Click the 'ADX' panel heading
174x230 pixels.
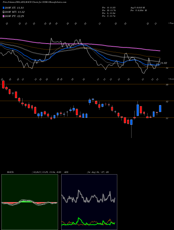coord(66,172)
